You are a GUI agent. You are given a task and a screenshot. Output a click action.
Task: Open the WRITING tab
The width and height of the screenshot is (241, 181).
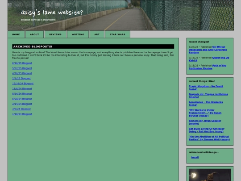point(78,34)
